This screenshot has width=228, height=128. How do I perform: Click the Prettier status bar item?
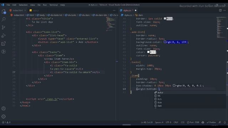point(211,122)
